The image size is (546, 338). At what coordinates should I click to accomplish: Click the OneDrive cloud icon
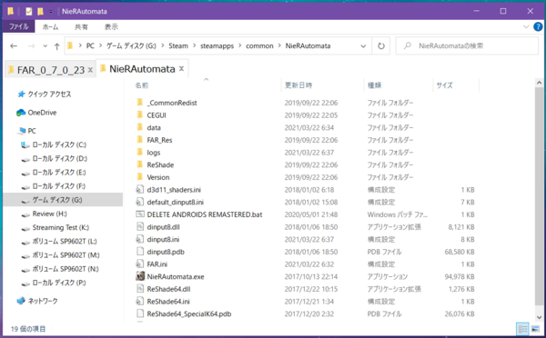pos(21,113)
